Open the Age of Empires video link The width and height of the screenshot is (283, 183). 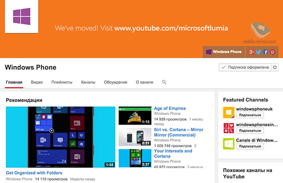[170, 108]
